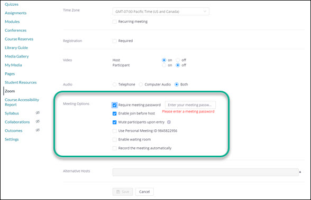Click the 'Meeting Options' label

click(76, 104)
